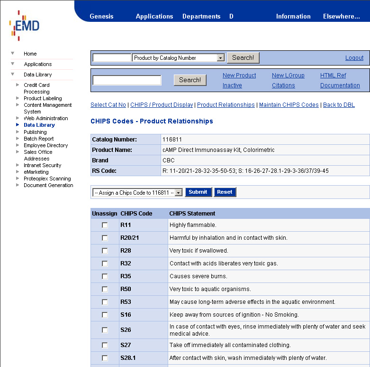Viewport: 370px width, 367px height.
Task: Select the S16 unassign checkbox
Action: point(105,315)
